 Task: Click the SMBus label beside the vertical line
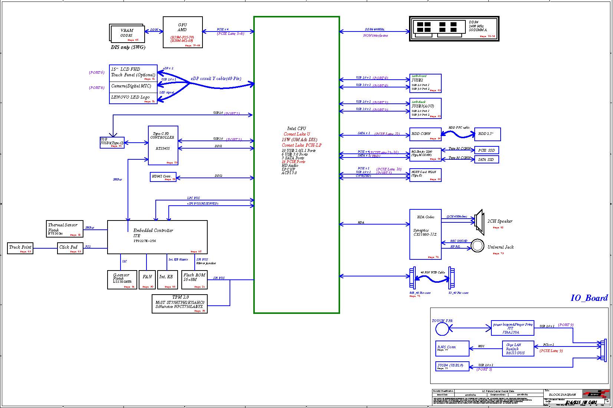118,179
